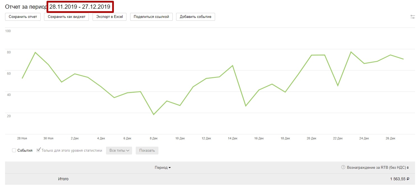Click the chart's lowest point at 8 Дек
Image resolution: width=417 pixels, height=185 pixels.
[x=153, y=114]
